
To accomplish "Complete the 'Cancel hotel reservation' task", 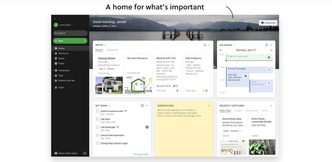I will pos(97,135).
